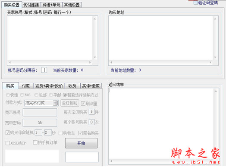Open the 付款方式 dropdown arrow
Screen dimensions: 226x167
(55, 103)
